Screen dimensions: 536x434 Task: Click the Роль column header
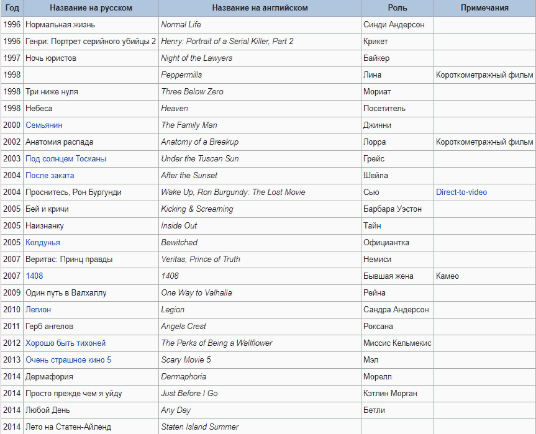[397, 8]
